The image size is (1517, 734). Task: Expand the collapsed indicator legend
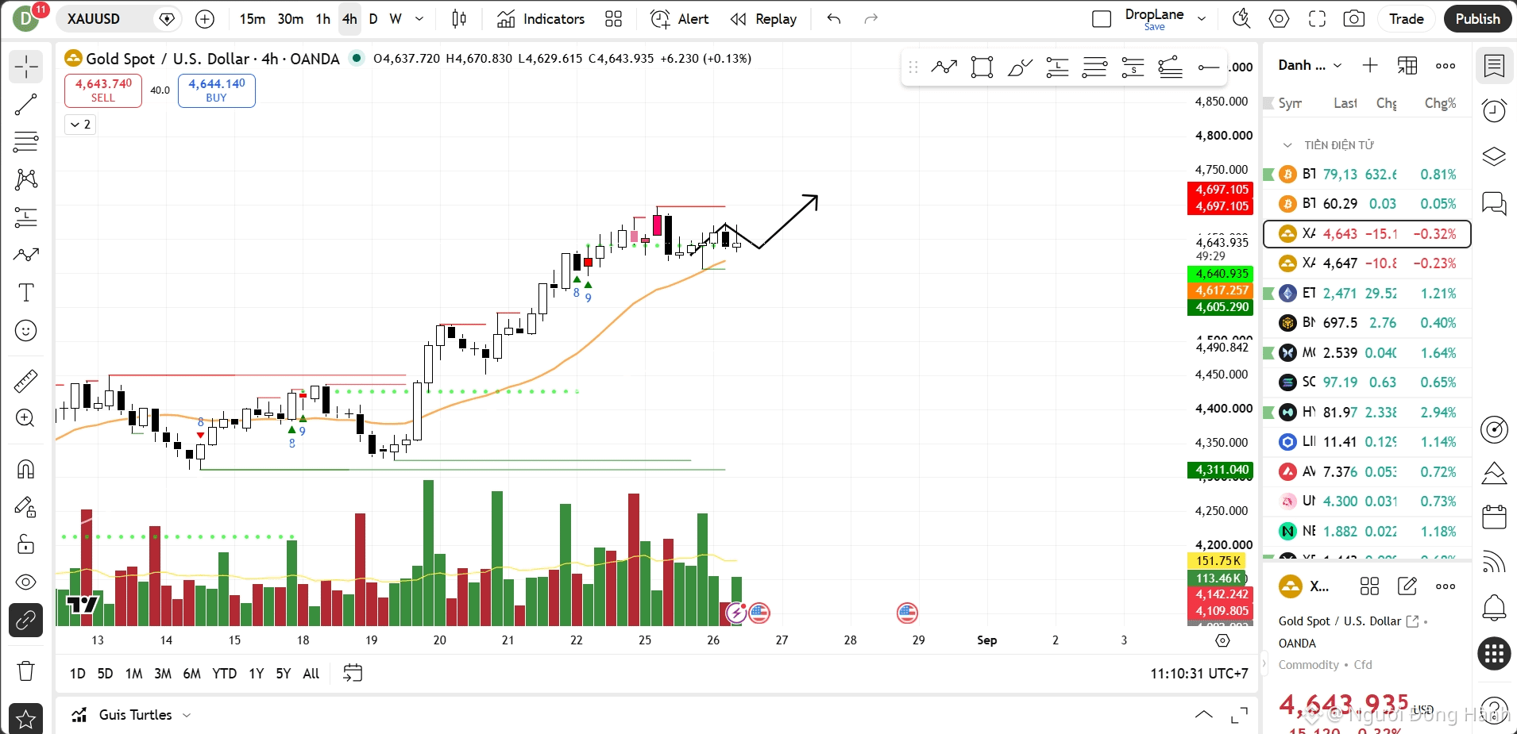tap(80, 125)
